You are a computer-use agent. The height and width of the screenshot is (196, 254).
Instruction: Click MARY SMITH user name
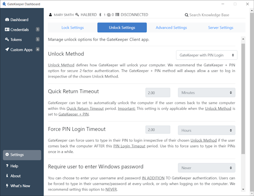pyautogui.click(x=64, y=15)
